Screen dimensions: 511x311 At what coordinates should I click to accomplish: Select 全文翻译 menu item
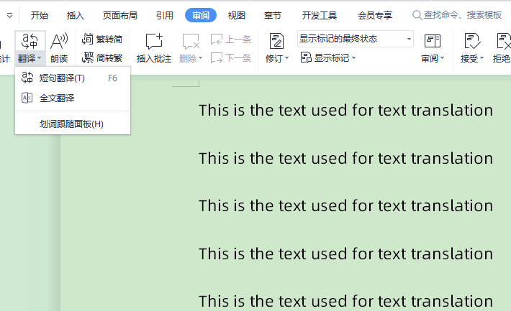(73, 98)
